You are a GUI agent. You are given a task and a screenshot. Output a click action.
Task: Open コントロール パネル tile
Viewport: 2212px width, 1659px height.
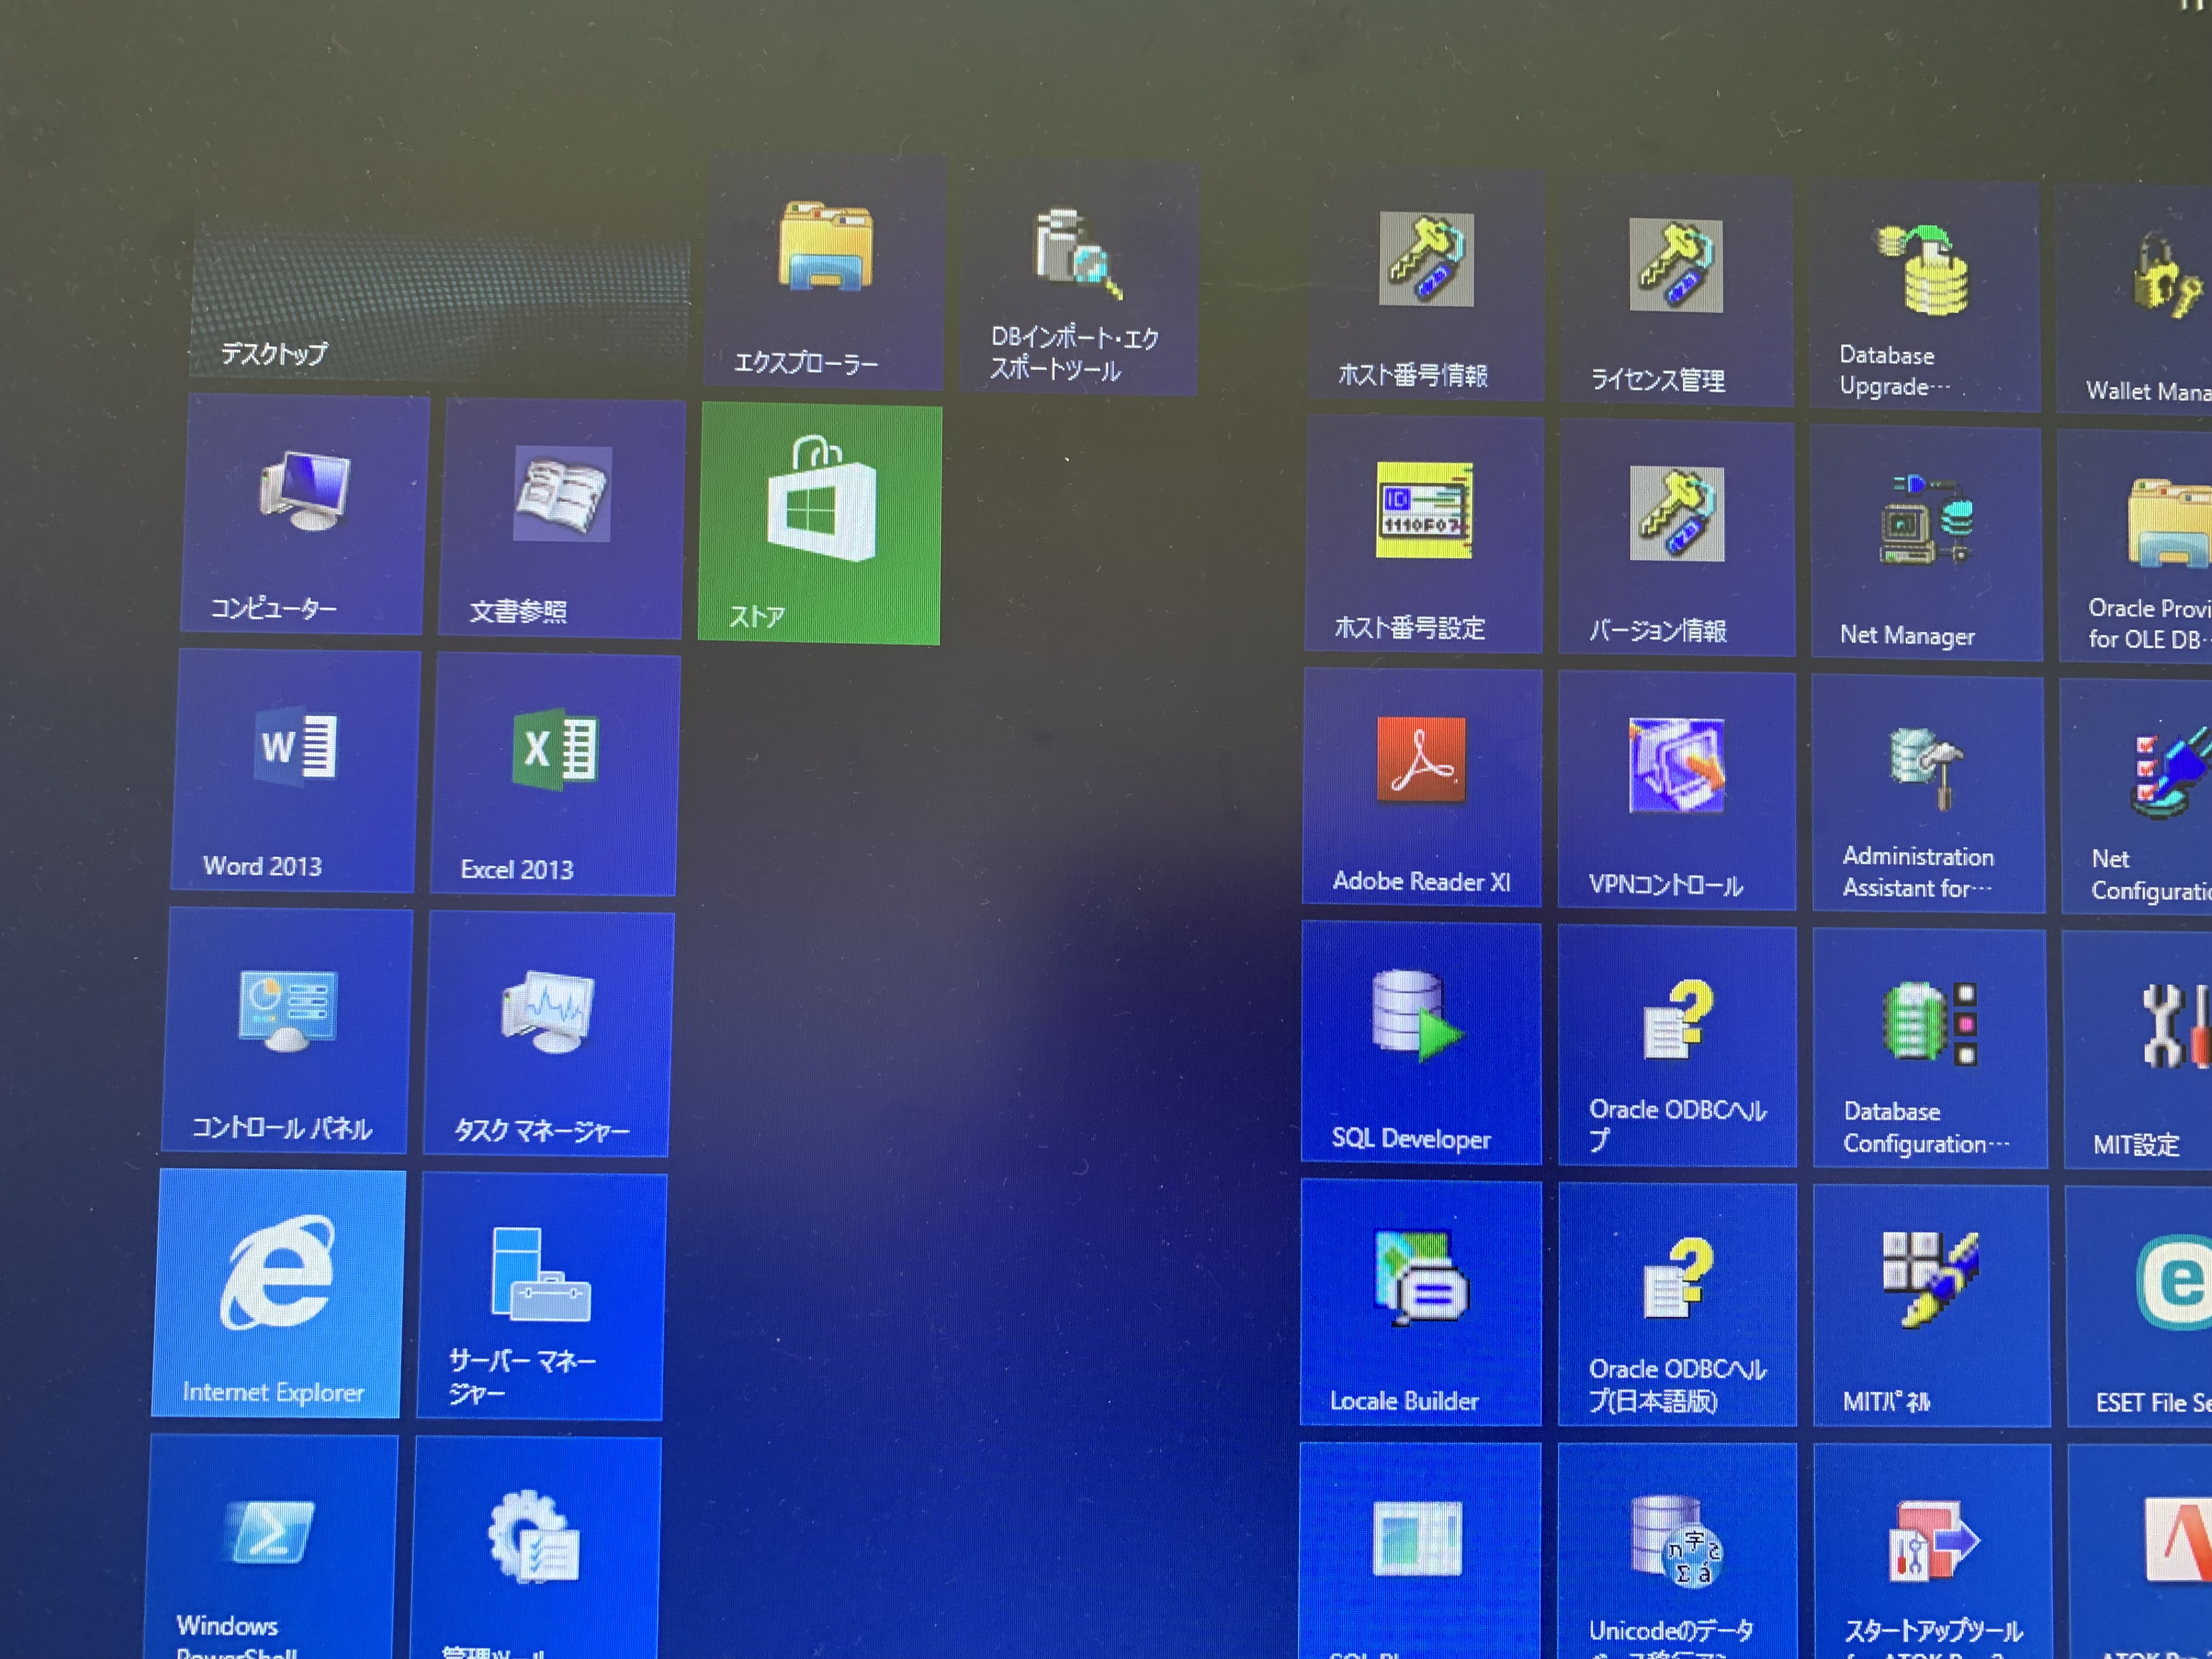287,1030
